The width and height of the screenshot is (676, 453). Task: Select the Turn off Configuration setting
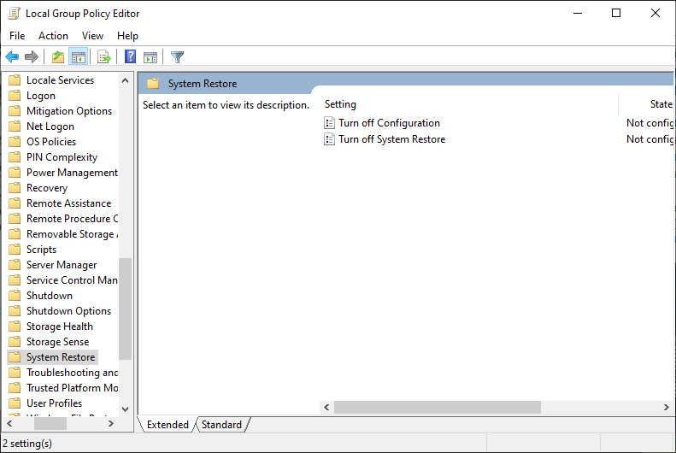(x=389, y=123)
